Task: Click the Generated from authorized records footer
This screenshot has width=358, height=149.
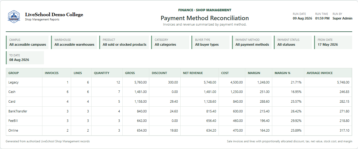Action: pos(48,141)
